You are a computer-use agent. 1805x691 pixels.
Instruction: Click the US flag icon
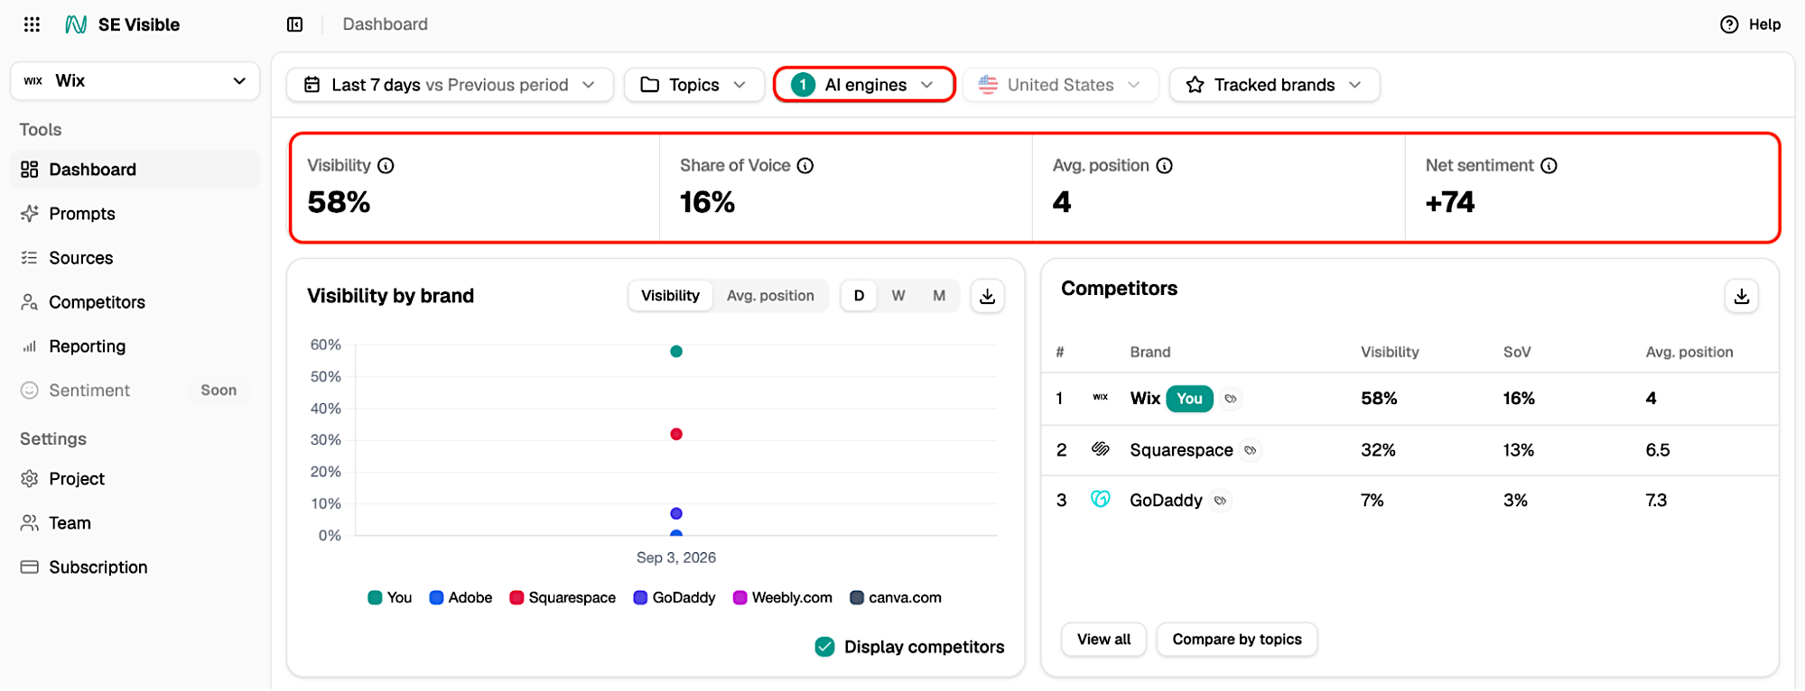pos(988,85)
